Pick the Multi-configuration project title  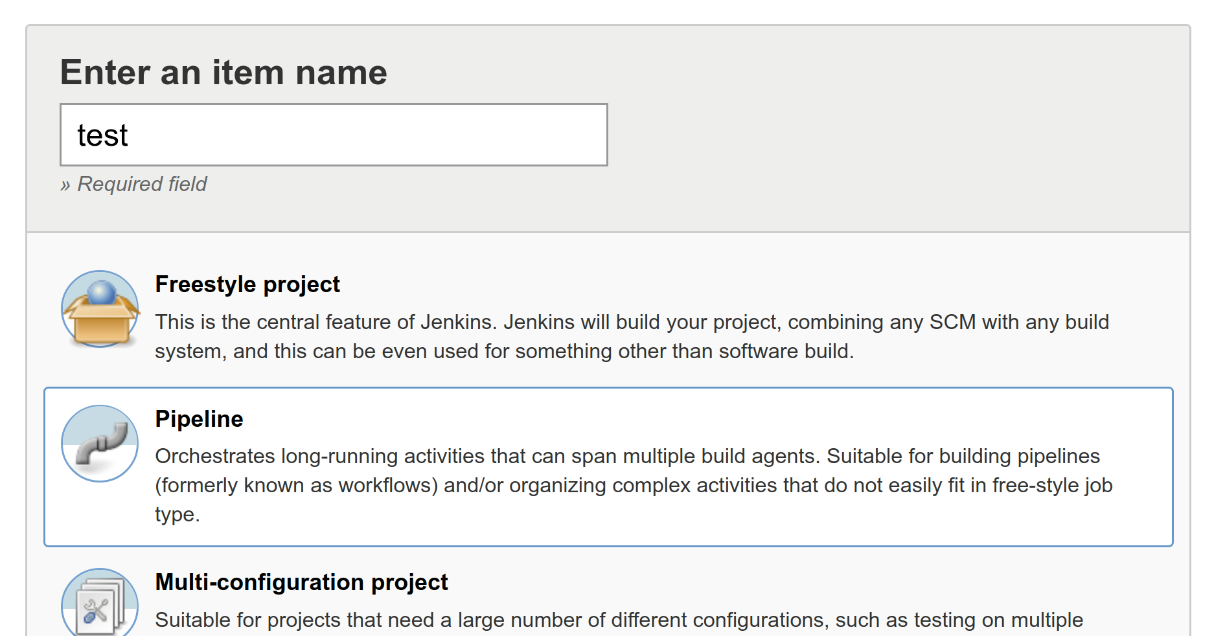[x=301, y=582]
